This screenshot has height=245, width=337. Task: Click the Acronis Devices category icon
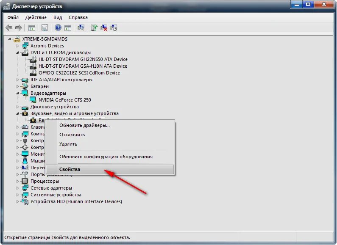pyautogui.click(x=25, y=46)
